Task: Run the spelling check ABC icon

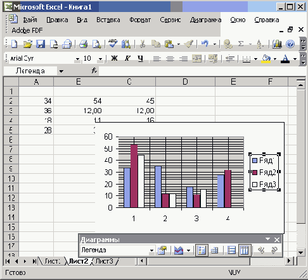Action: coord(113,44)
